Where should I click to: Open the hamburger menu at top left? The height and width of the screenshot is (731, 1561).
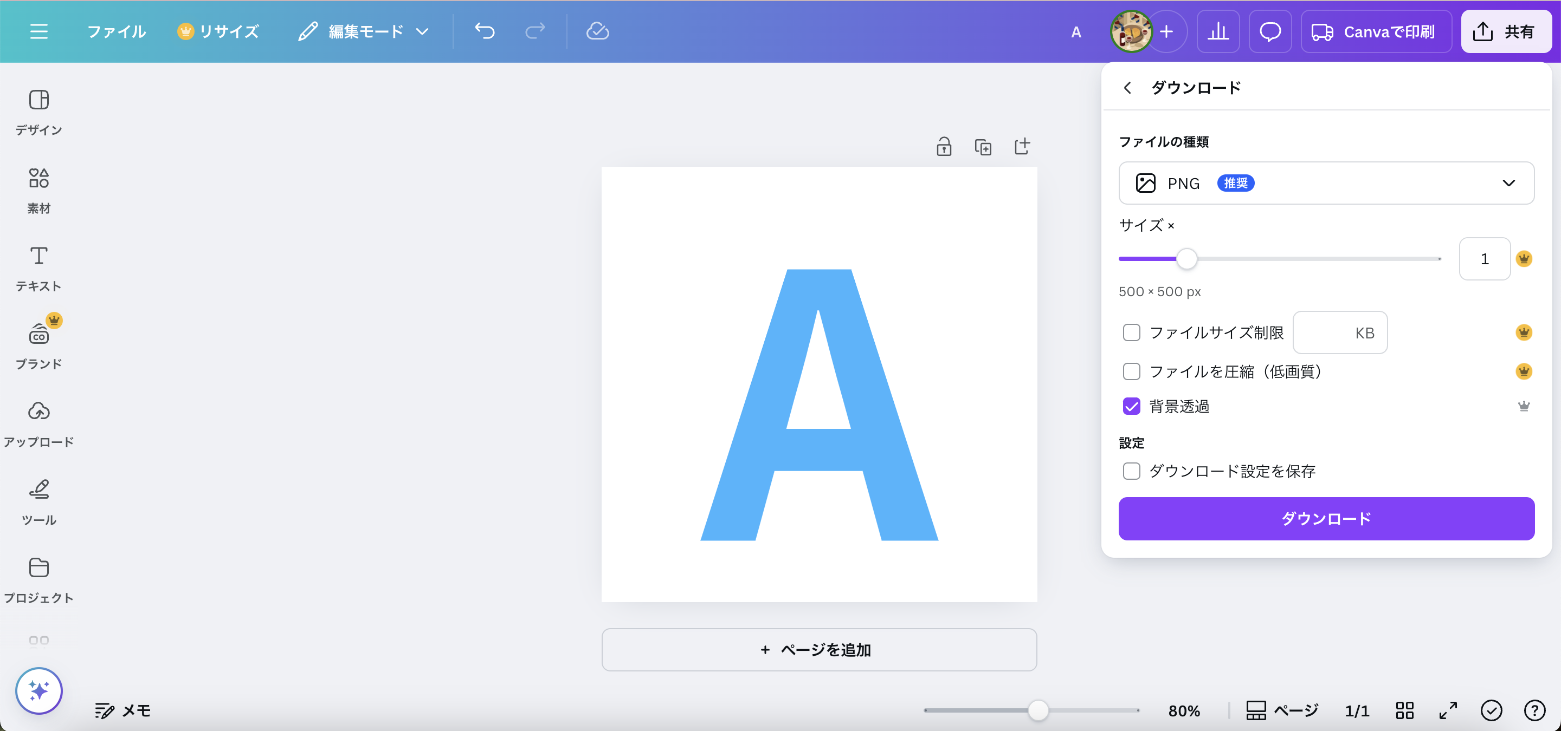(x=38, y=31)
